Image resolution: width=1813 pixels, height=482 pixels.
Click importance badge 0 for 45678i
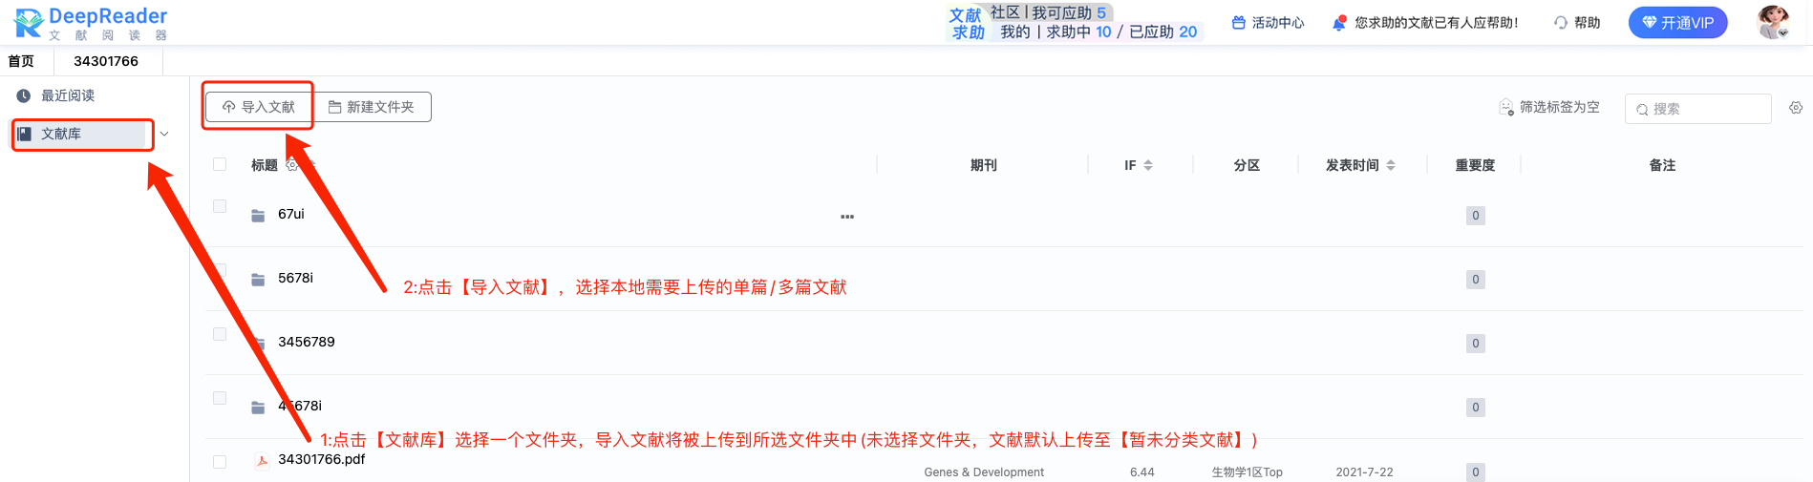1476,408
